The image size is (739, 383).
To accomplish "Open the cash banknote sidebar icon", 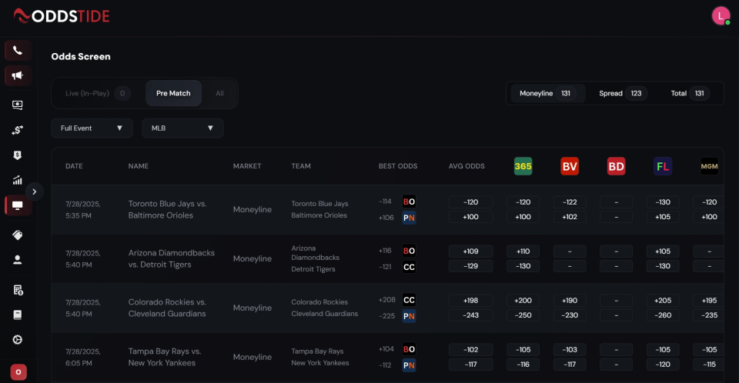I will pos(18,105).
